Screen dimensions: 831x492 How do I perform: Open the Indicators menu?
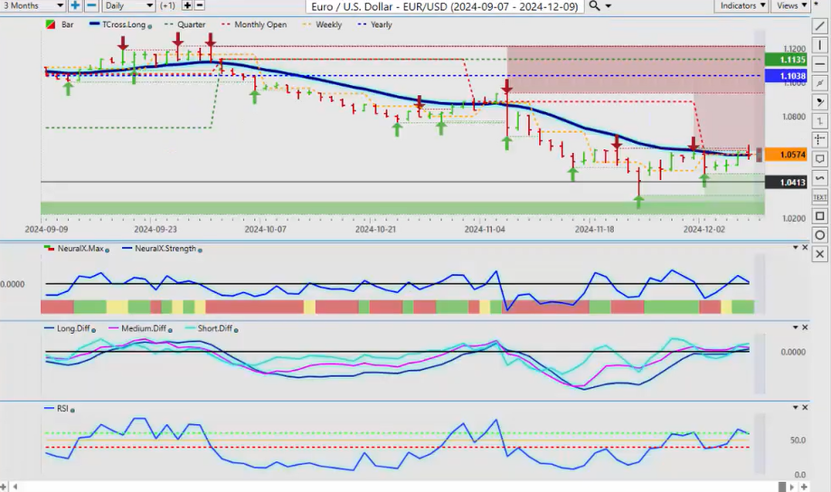[741, 5]
